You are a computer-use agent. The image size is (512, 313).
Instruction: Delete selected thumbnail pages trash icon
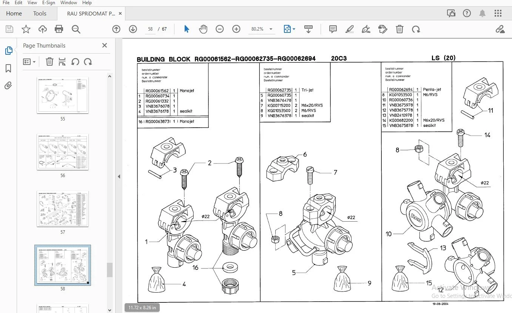tap(49, 62)
